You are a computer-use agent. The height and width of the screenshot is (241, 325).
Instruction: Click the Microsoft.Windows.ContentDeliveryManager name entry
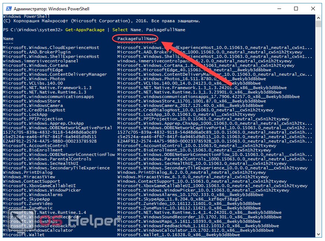coord(55,74)
